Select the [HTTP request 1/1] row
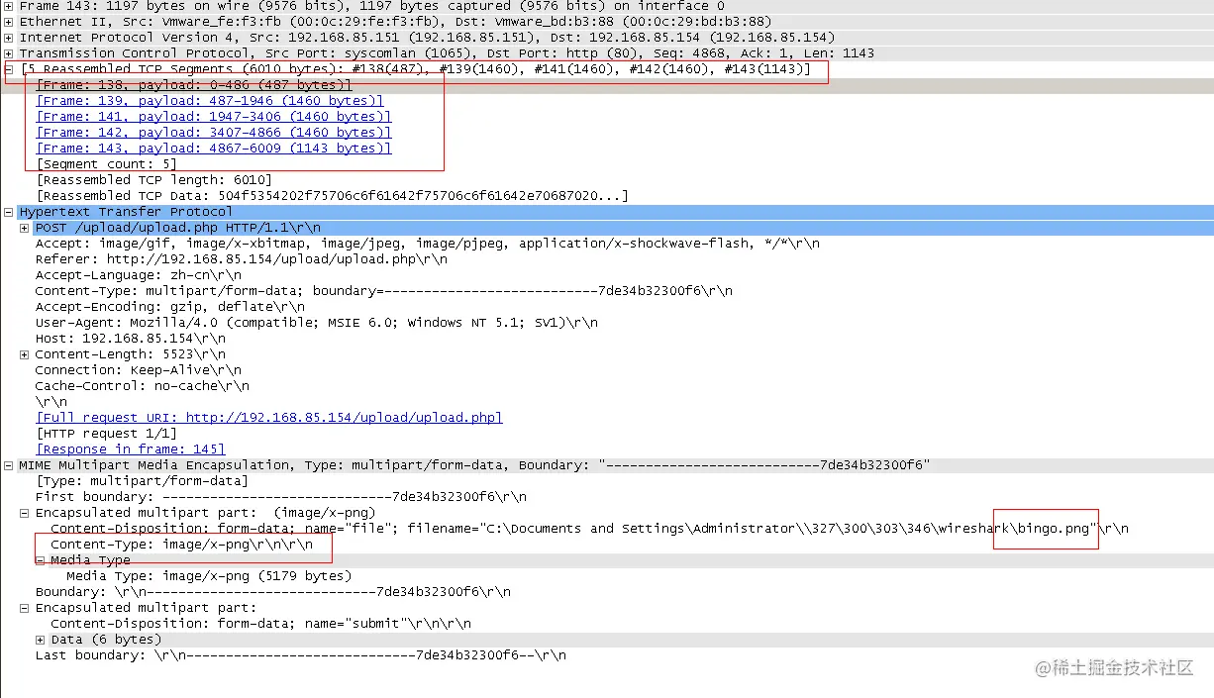 click(x=107, y=434)
